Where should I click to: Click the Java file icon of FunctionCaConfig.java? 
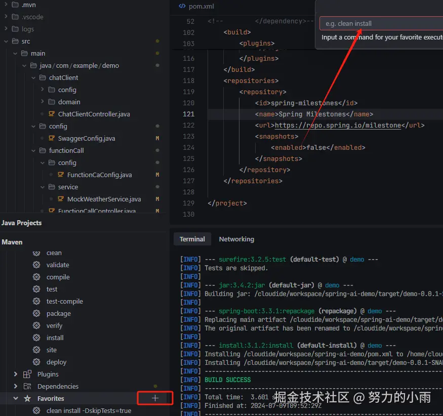pos(60,175)
